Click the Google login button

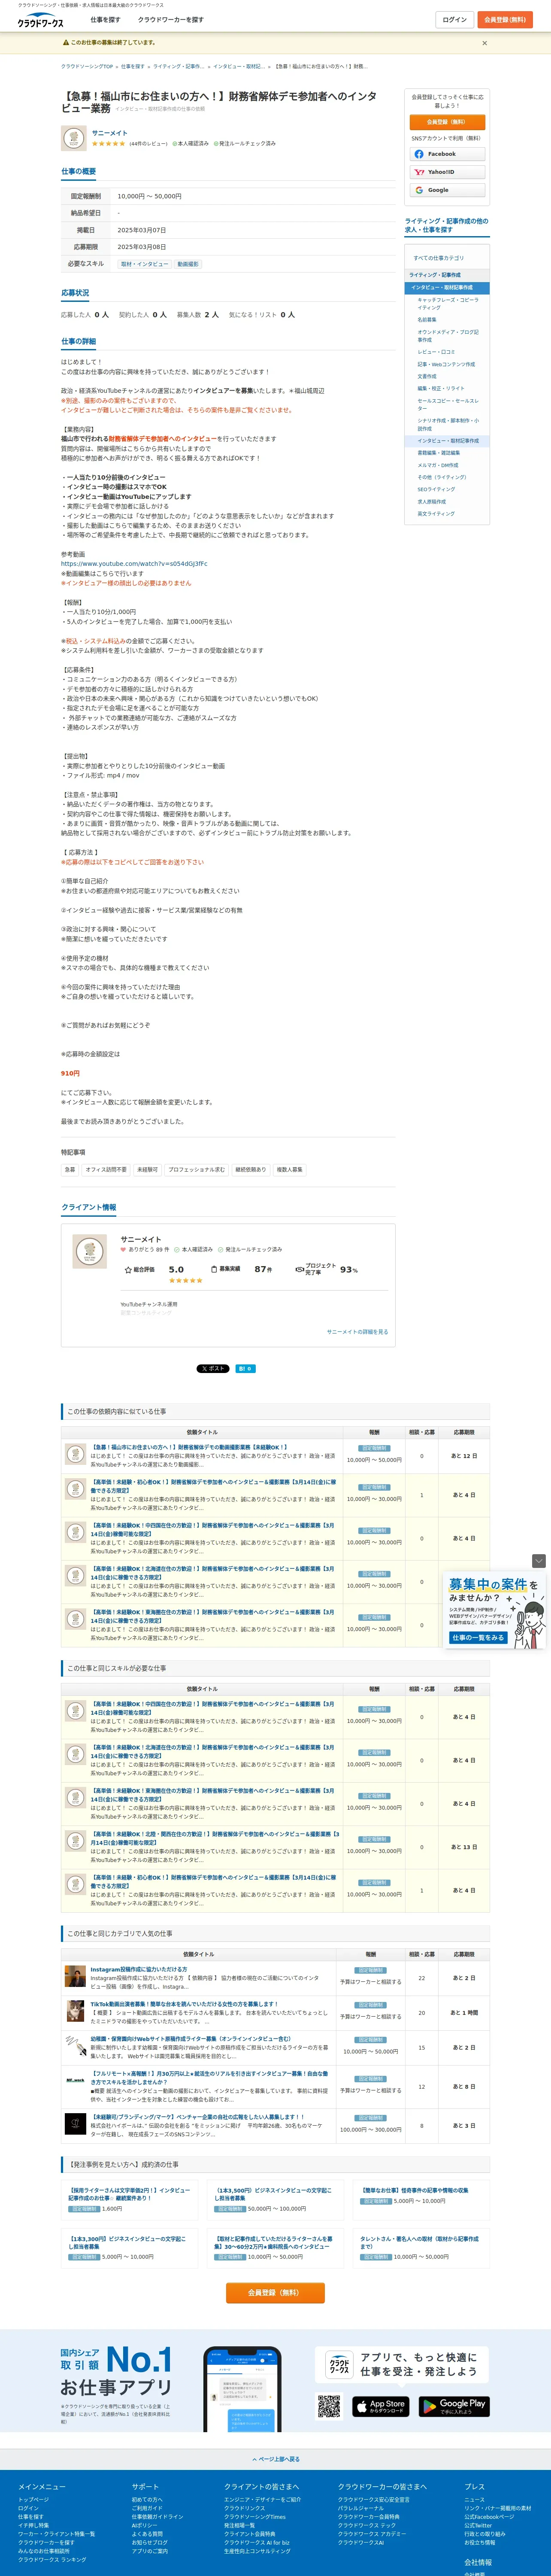tap(447, 190)
